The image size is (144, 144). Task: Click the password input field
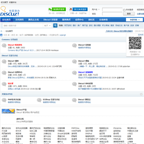point(112,14)
